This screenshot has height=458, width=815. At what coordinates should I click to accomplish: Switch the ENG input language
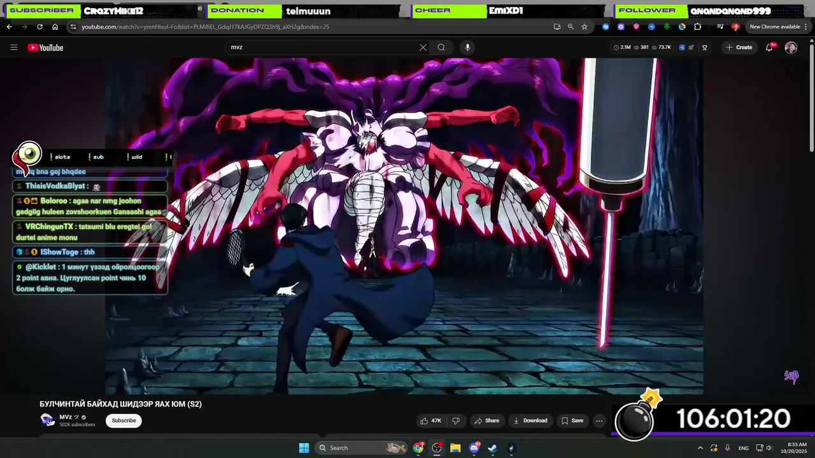coord(744,448)
